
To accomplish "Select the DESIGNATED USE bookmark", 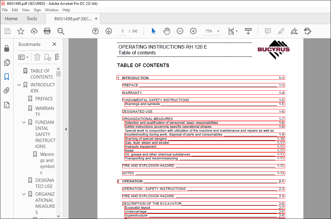I will point(44,183).
